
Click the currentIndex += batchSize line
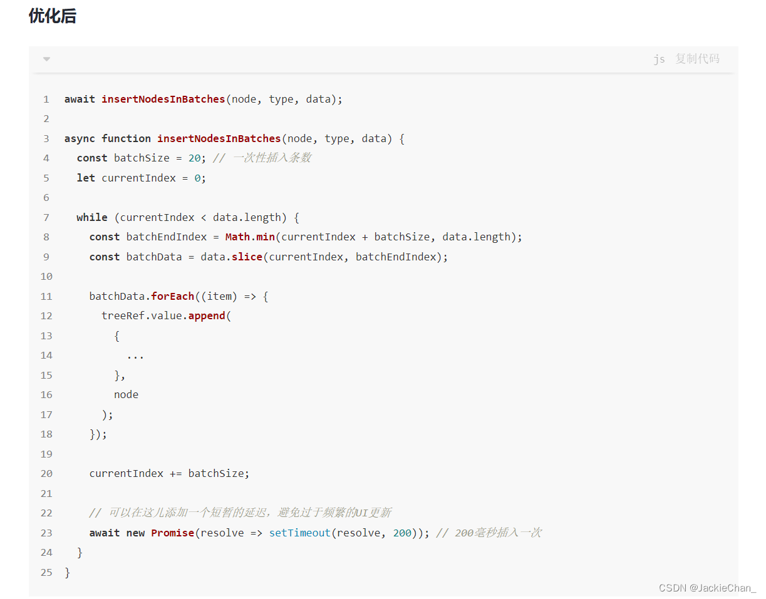[x=169, y=473]
